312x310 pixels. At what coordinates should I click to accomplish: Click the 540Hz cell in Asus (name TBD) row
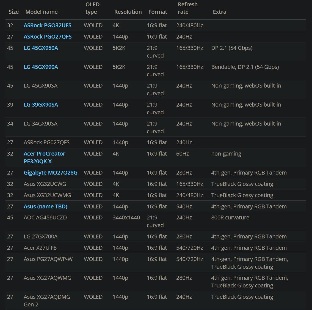[x=184, y=206]
